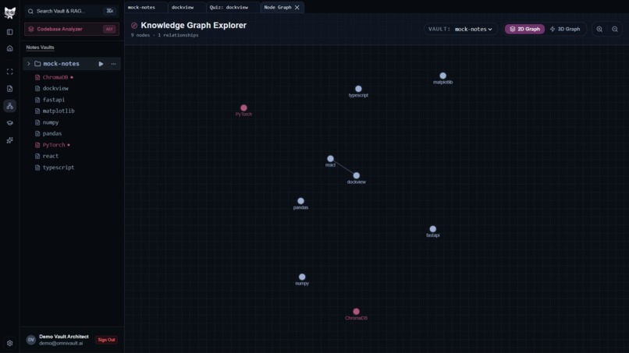Click the fox app logo icon
Screen dimensions: 629x353
[x=9, y=12]
